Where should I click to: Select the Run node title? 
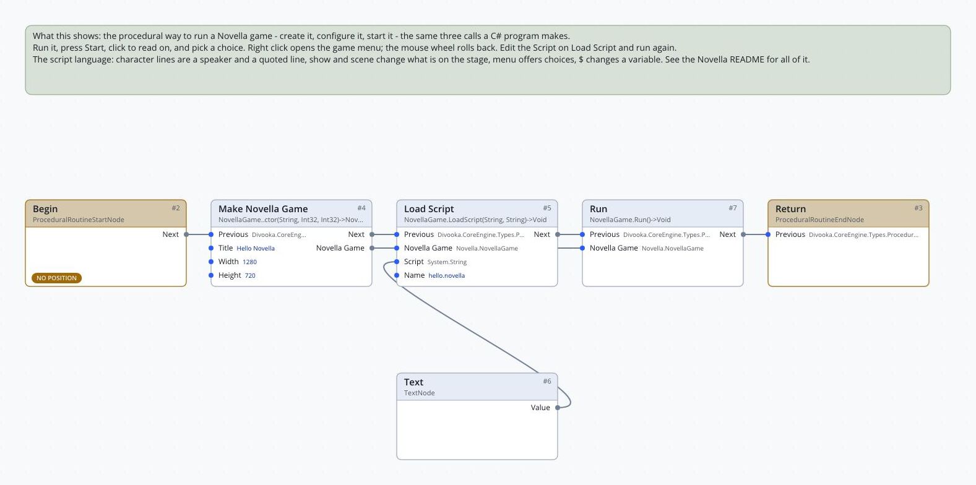pyautogui.click(x=598, y=209)
